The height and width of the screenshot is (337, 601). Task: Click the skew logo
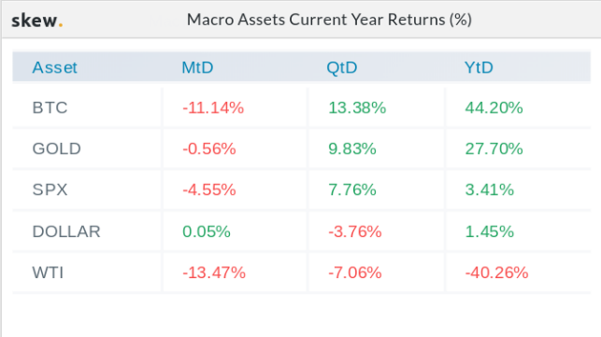tap(36, 21)
